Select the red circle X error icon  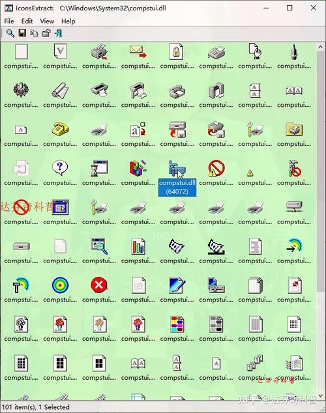tap(99, 285)
